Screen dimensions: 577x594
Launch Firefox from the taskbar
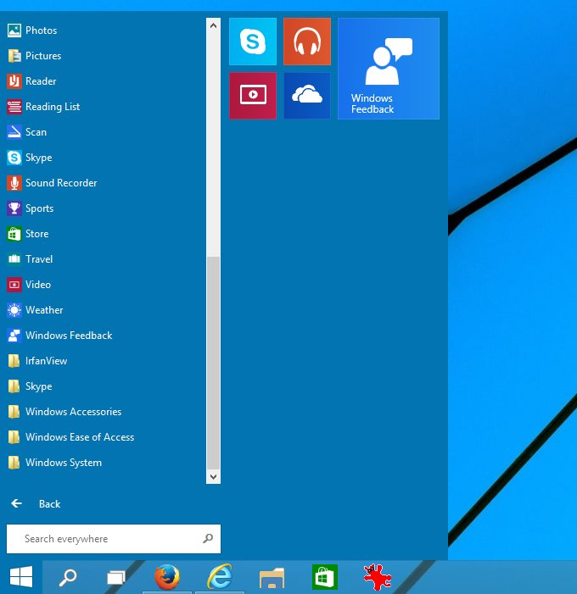pyautogui.click(x=167, y=576)
